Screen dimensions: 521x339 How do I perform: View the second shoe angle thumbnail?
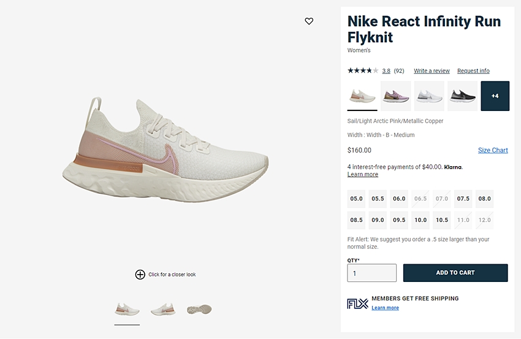click(x=163, y=310)
